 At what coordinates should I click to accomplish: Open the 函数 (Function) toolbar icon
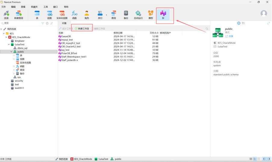pos(74,14)
